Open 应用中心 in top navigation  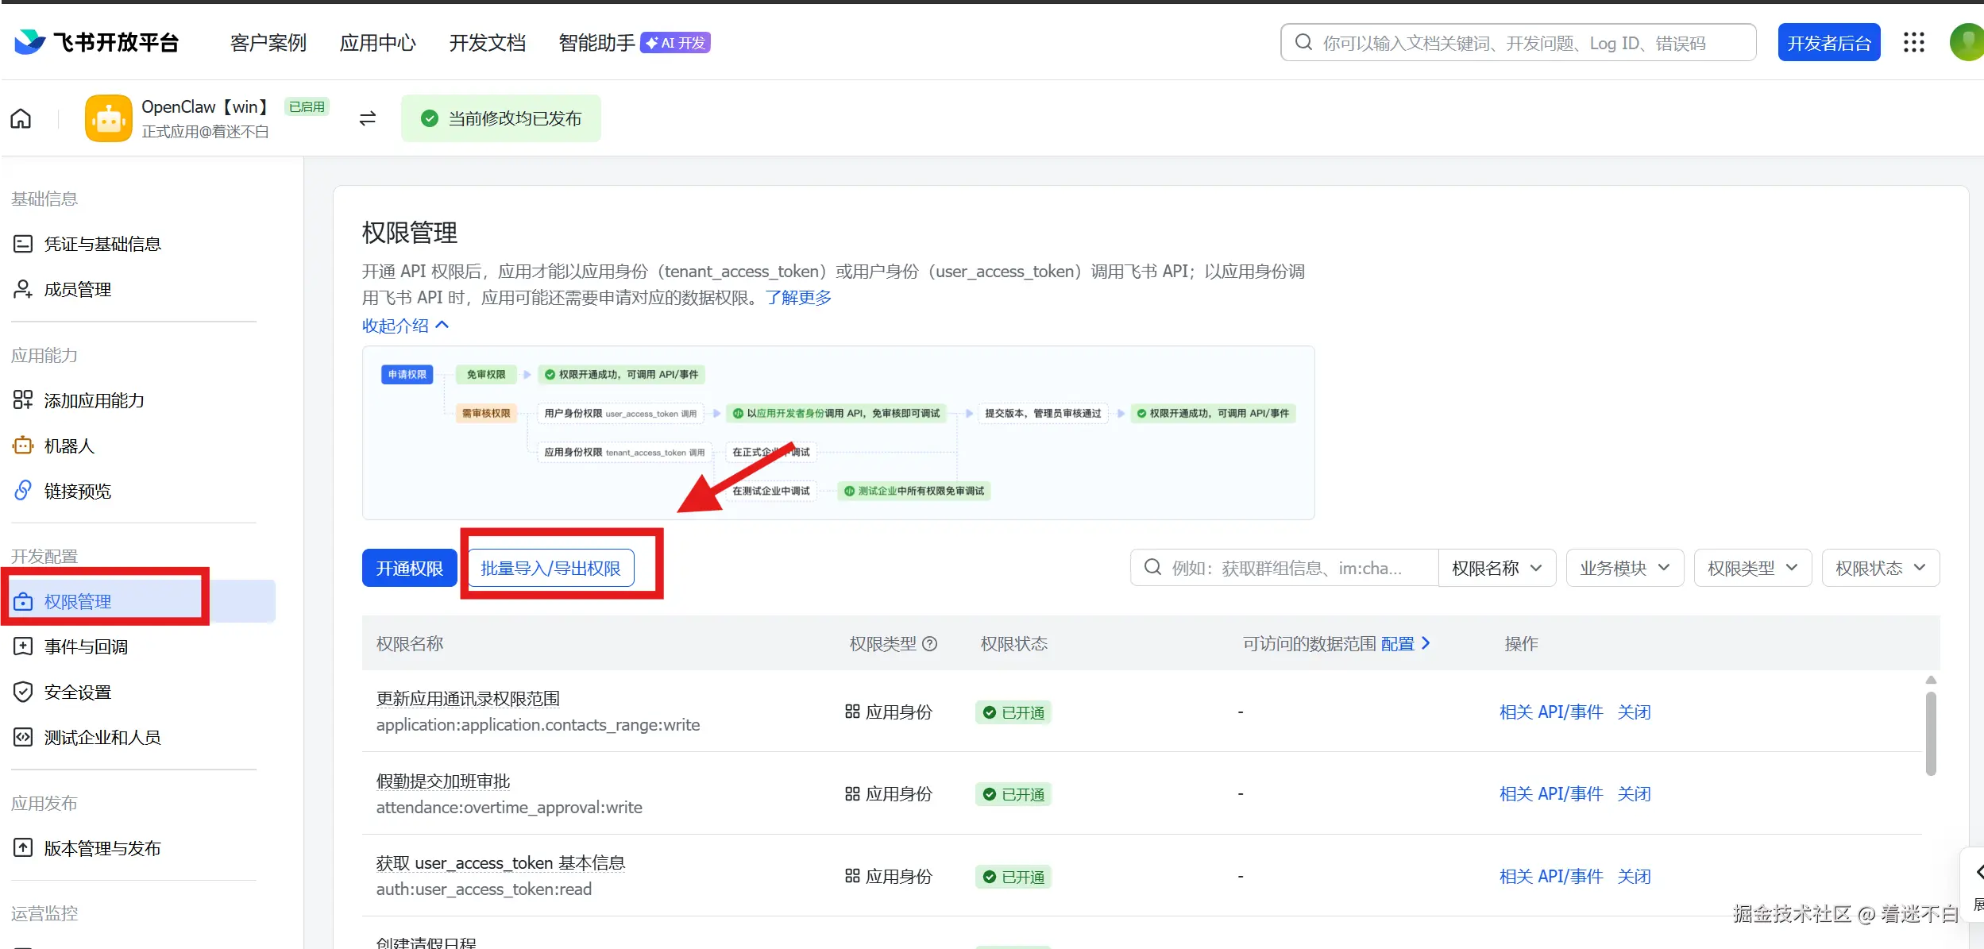pyautogui.click(x=377, y=43)
